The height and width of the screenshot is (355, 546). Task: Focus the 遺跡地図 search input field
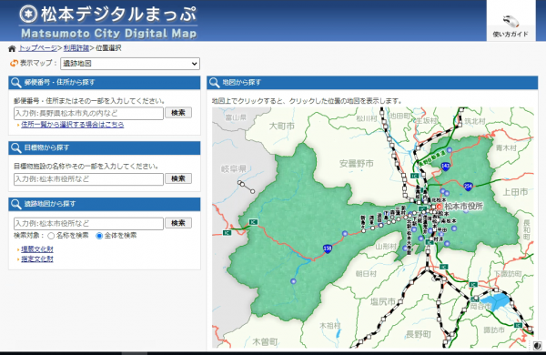click(x=88, y=223)
